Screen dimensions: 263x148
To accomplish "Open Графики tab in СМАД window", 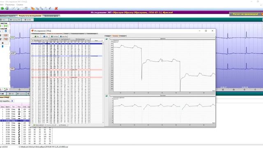I will click(x=66, y=34).
